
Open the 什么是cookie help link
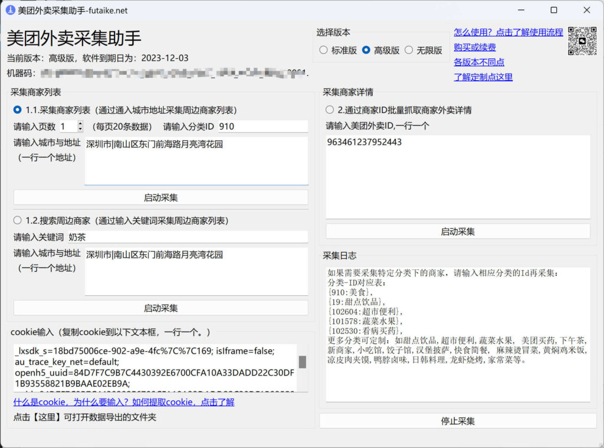124,402
